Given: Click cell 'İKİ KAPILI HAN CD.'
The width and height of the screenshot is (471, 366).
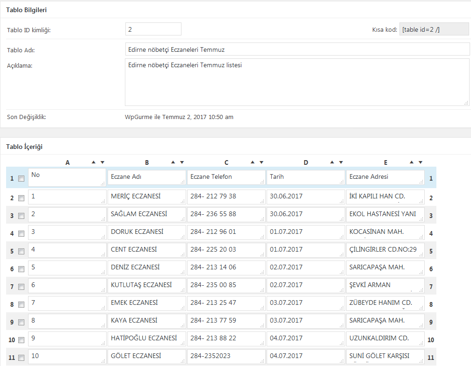Looking at the screenshot, I should click(x=385, y=197).
